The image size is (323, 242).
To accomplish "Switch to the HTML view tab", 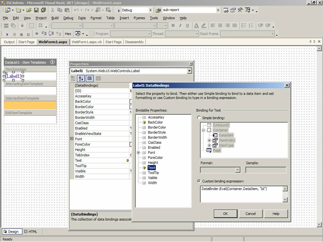I will [31, 232].
